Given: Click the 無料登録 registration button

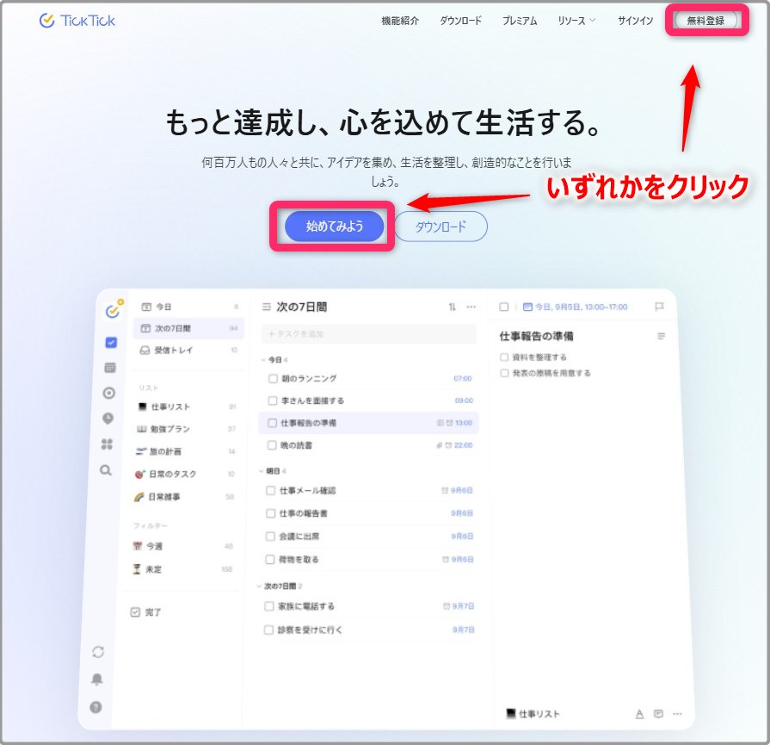Looking at the screenshot, I should click(705, 21).
